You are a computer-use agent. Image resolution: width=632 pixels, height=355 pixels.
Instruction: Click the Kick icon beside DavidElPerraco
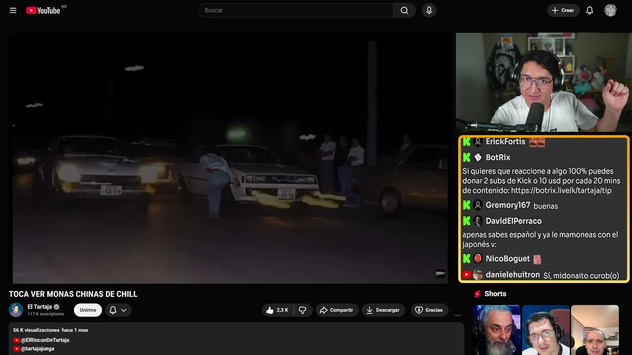pos(466,221)
